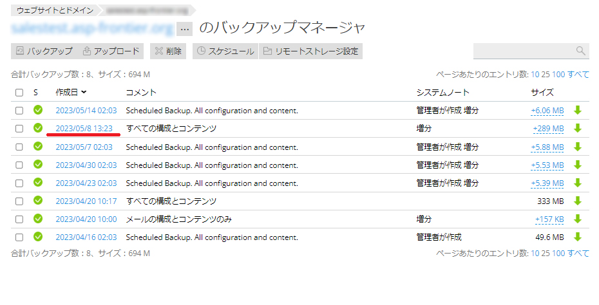Open backup link 2023/04/30 02:03

tap(86, 165)
